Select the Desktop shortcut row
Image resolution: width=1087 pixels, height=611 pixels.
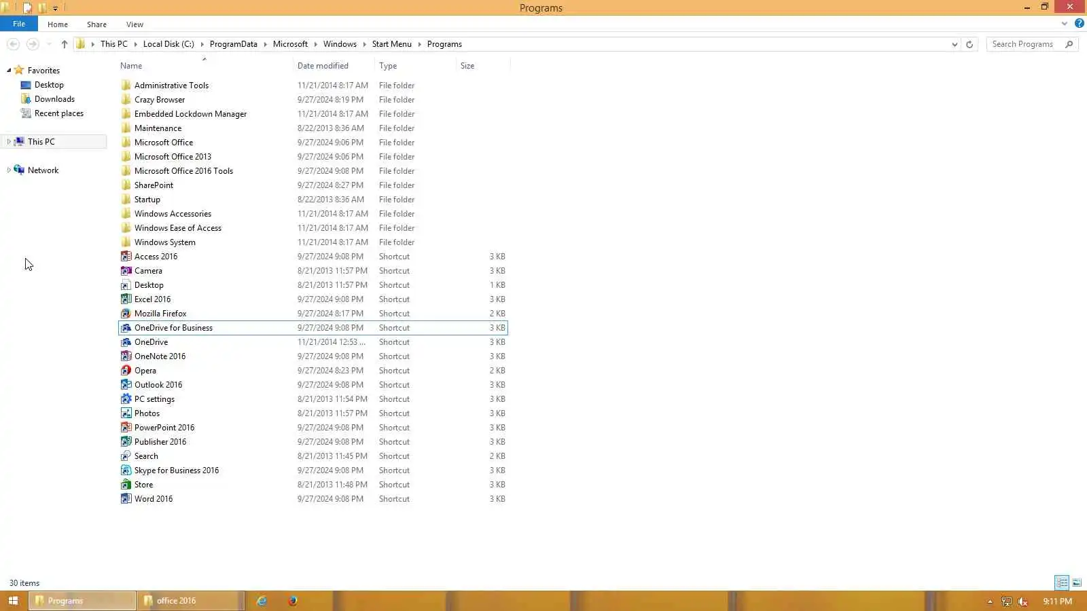click(313, 285)
